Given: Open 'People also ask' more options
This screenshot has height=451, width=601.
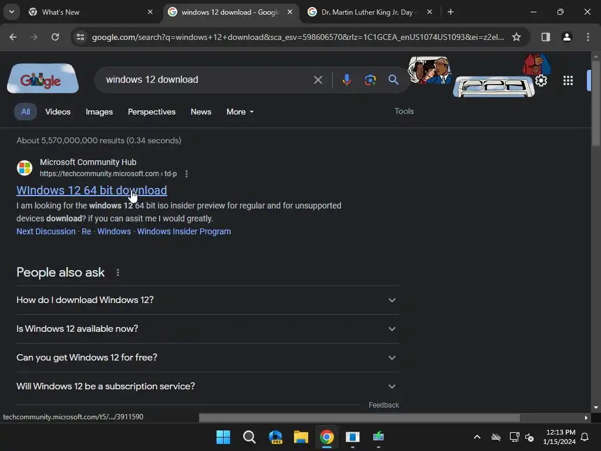Looking at the screenshot, I should click(x=117, y=272).
